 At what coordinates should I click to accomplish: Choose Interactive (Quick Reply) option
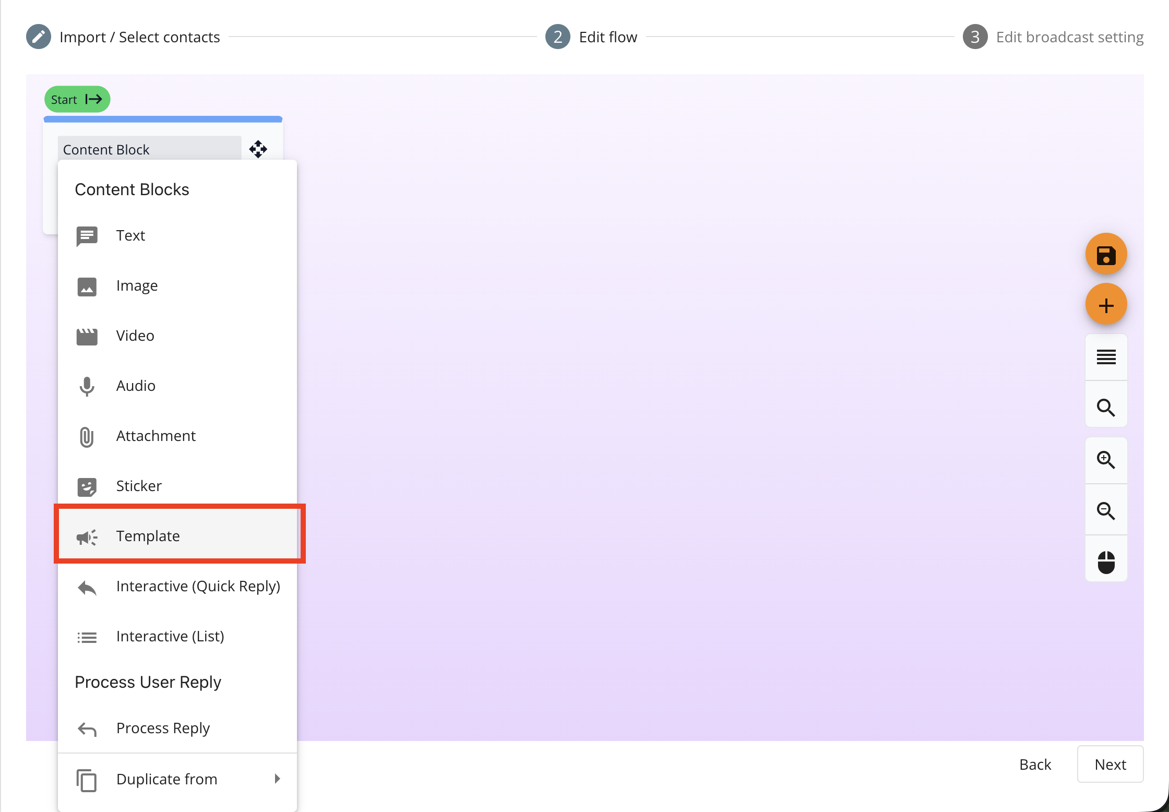pos(177,586)
